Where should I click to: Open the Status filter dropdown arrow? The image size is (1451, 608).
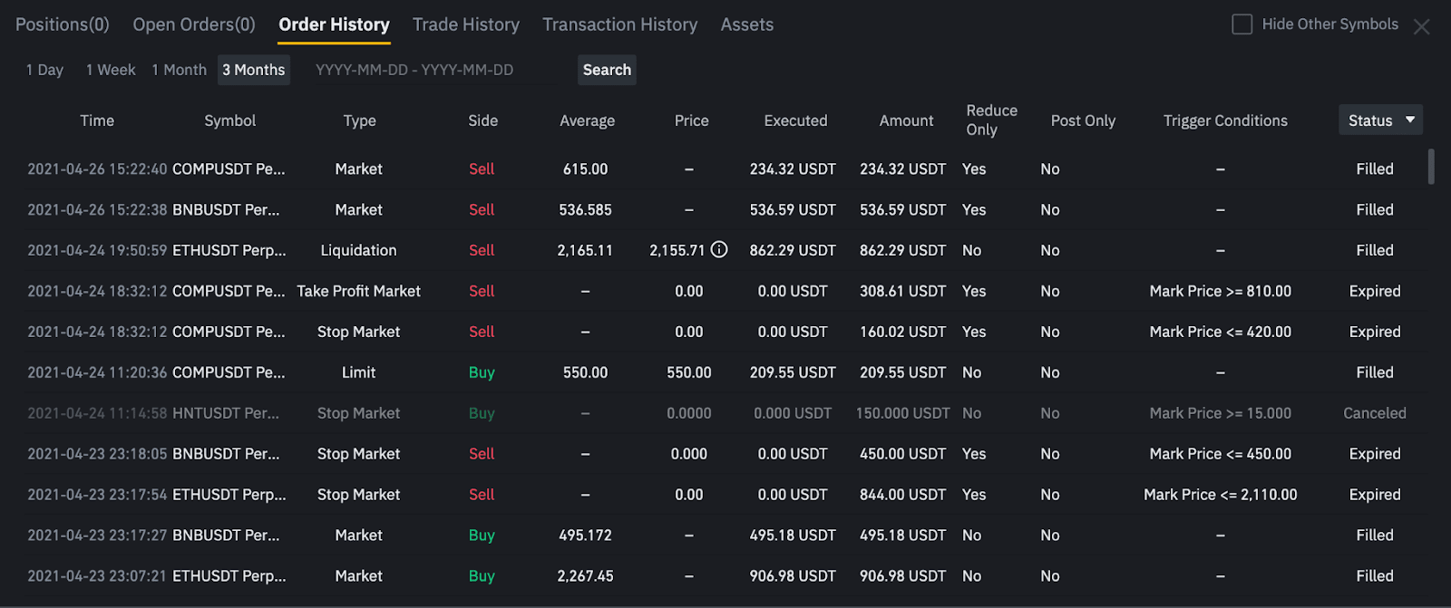[1410, 120]
